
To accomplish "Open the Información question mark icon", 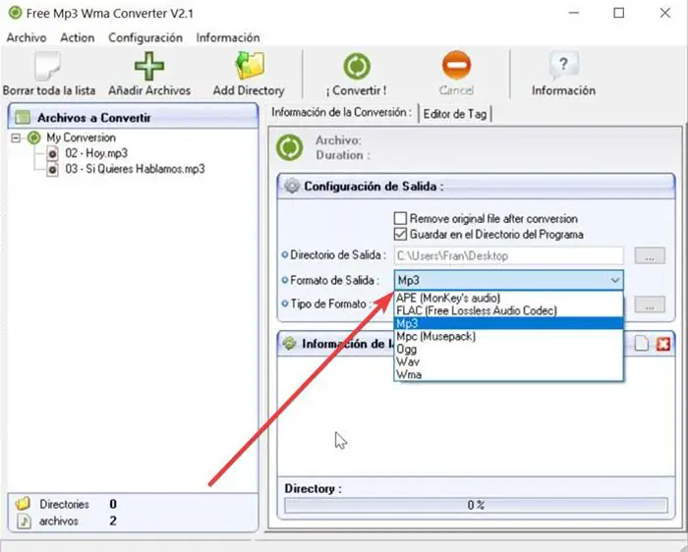I will pyautogui.click(x=563, y=66).
